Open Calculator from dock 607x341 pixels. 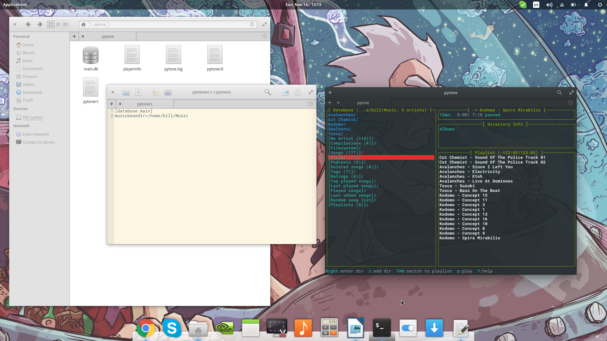click(x=329, y=327)
